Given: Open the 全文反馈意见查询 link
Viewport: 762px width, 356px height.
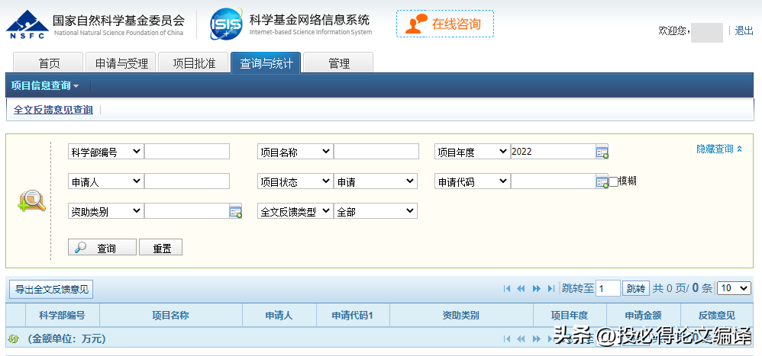Looking at the screenshot, I should pos(53,110).
